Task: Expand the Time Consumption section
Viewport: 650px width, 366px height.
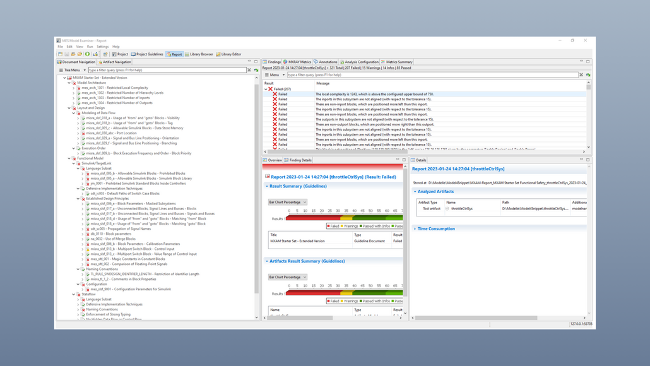Action: (x=415, y=229)
